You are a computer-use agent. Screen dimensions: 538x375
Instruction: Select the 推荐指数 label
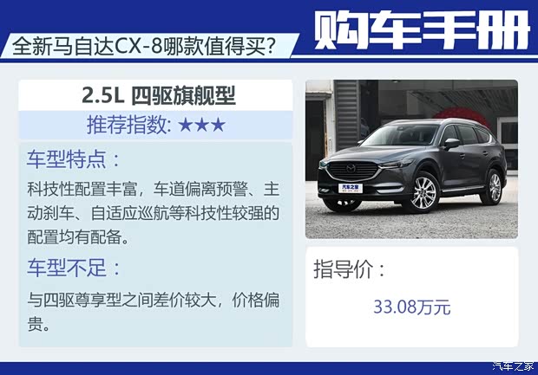129,125
